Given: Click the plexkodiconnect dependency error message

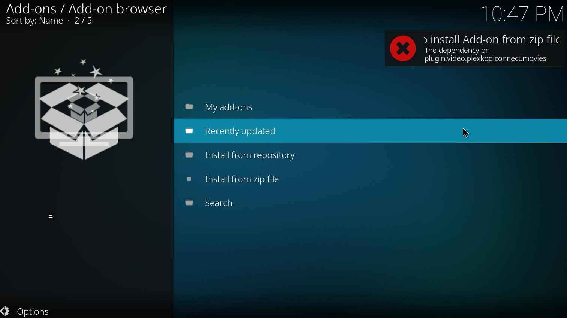Looking at the screenshot, I should pyautogui.click(x=485, y=55).
